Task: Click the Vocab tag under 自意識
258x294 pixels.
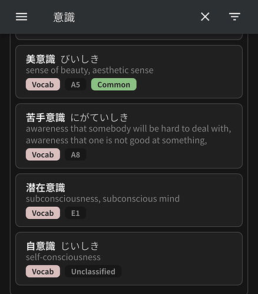Action: coord(43,272)
